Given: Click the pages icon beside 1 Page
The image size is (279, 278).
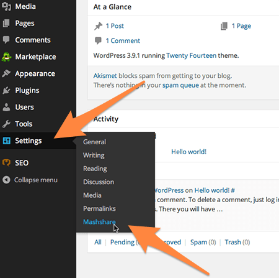Looking at the screenshot, I should pos(224,26).
